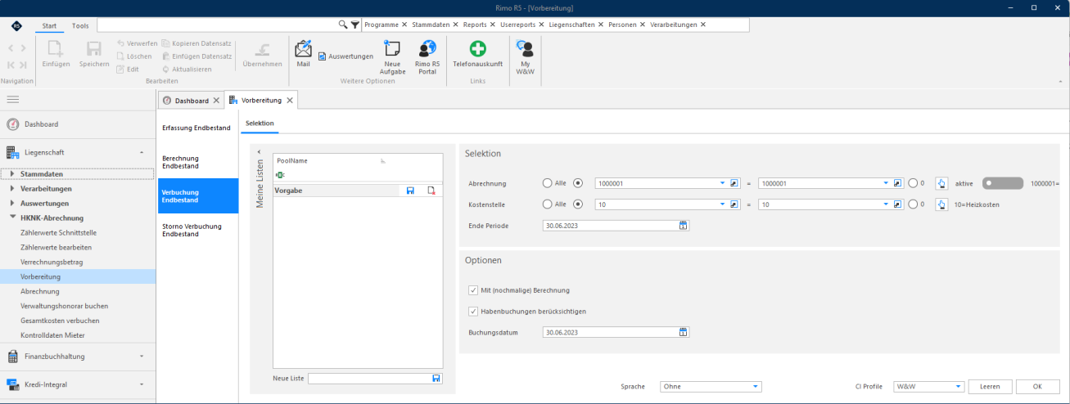1070x404 pixels.
Task: Click the filter funnel icon
Action: [354, 25]
